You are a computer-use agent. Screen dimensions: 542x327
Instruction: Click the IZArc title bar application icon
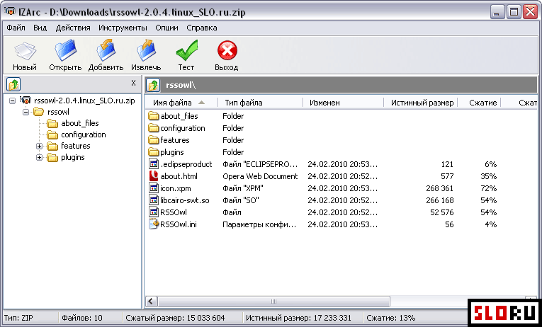tap(10, 12)
